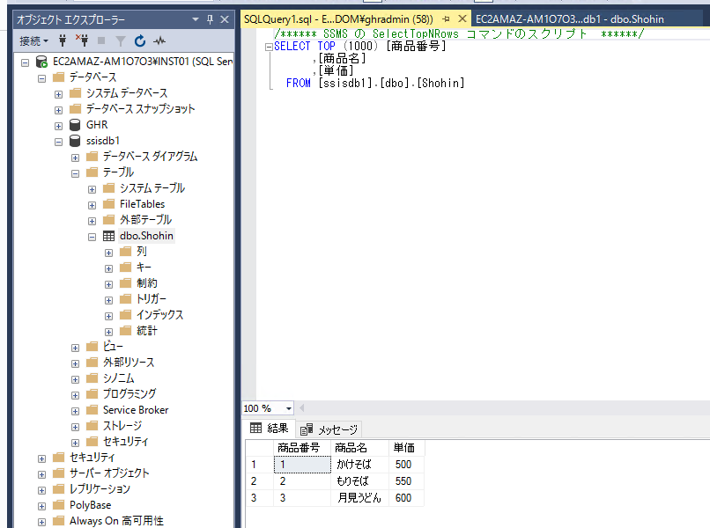Open the 接続 connect dropdown
710x528 pixels.
click(33, 41)
